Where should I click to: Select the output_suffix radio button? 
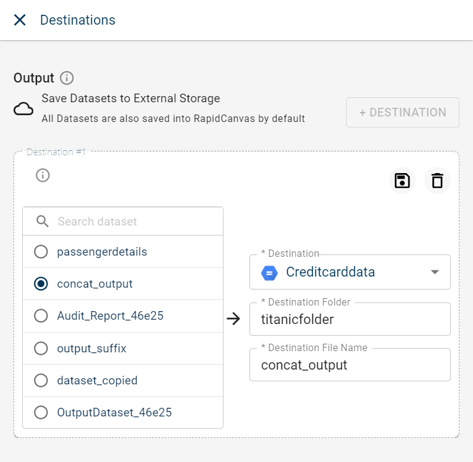pyautogui.click(x=41, y=348)
